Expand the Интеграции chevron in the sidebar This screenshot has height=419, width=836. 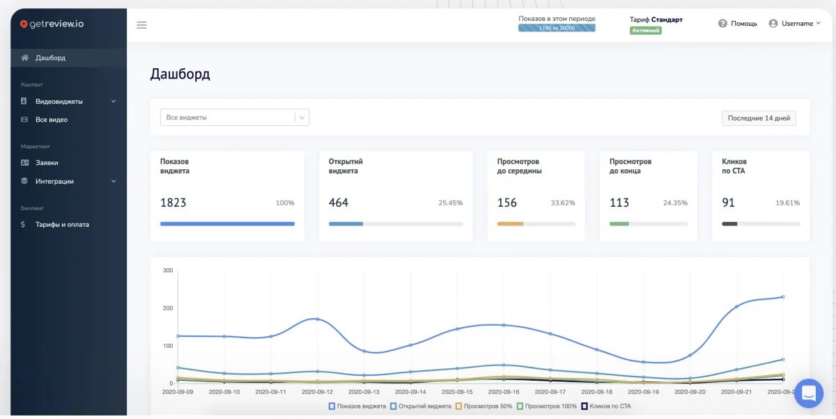114,182
